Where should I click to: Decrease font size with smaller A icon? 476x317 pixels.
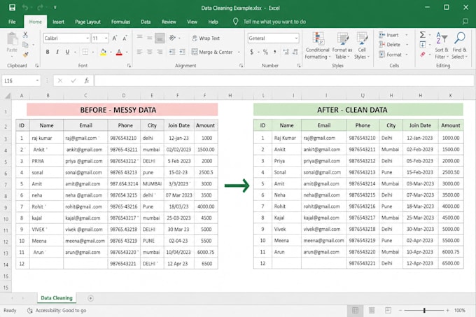point(125,38)
